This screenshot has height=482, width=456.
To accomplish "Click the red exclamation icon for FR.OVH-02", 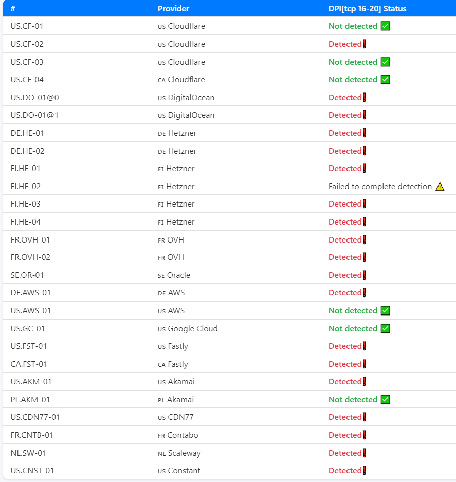I will pos(364,257).
